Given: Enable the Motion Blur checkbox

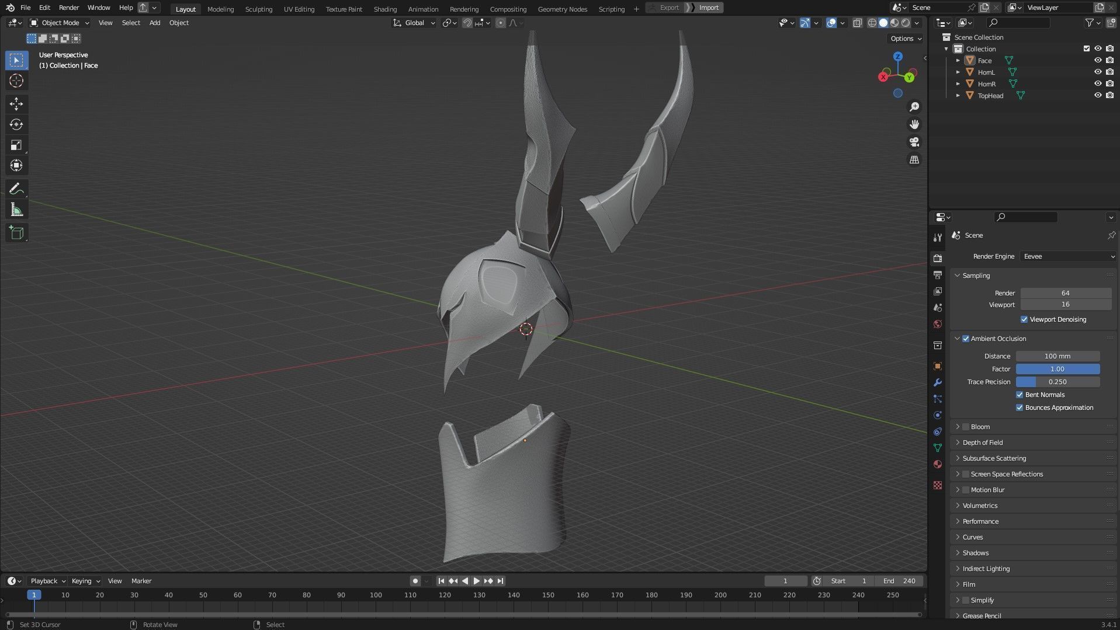Looking at the screenshot, I should [966, 490].
